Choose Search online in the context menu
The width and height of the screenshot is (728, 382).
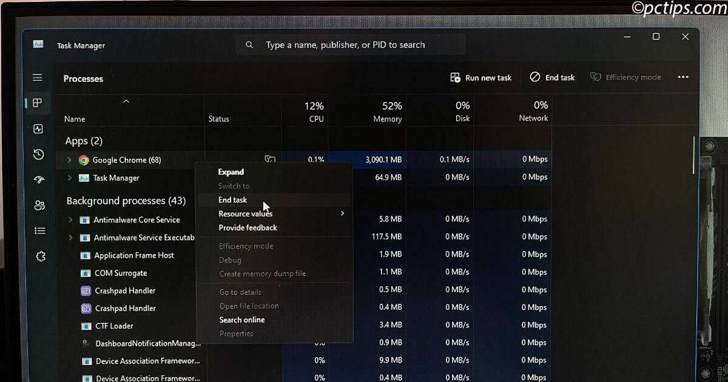point(242,320)
